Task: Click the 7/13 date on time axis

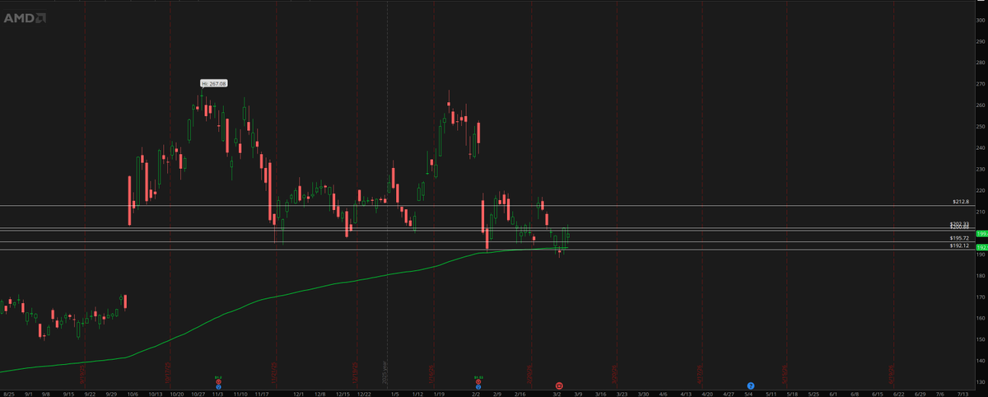Action: coord(962,393)
